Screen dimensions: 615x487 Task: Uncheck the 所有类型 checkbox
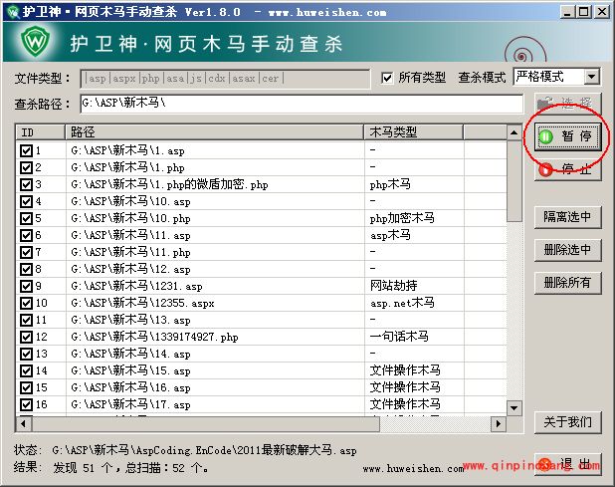(387, 78)
